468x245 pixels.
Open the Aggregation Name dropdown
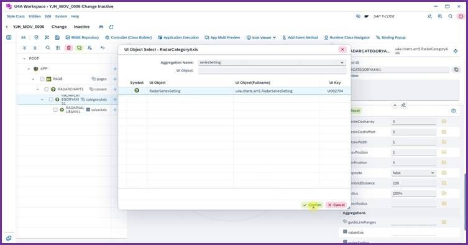coord(342,62)
